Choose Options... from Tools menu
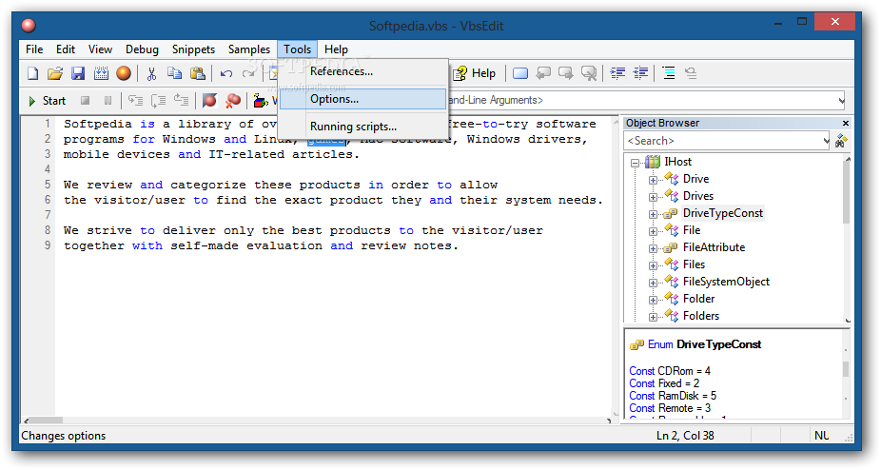The width and height of the screenshot is (881, 470). click(x=363, y=99)
